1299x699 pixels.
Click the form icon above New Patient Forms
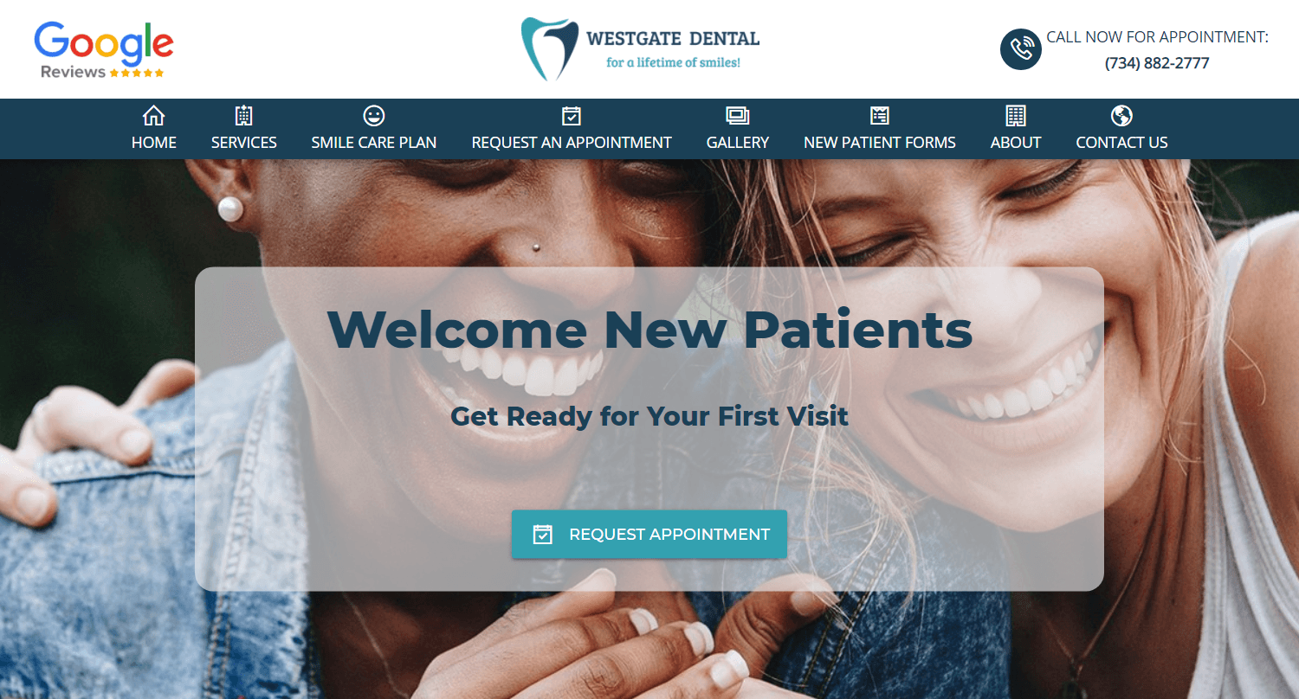[x=880, y=116]
